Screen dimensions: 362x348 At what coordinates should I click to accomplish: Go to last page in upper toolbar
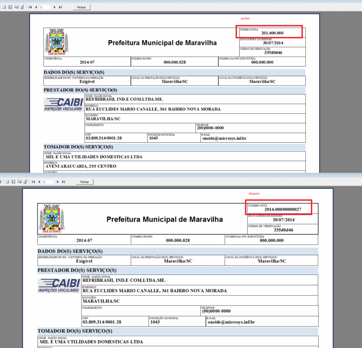[x=61, y=7]
